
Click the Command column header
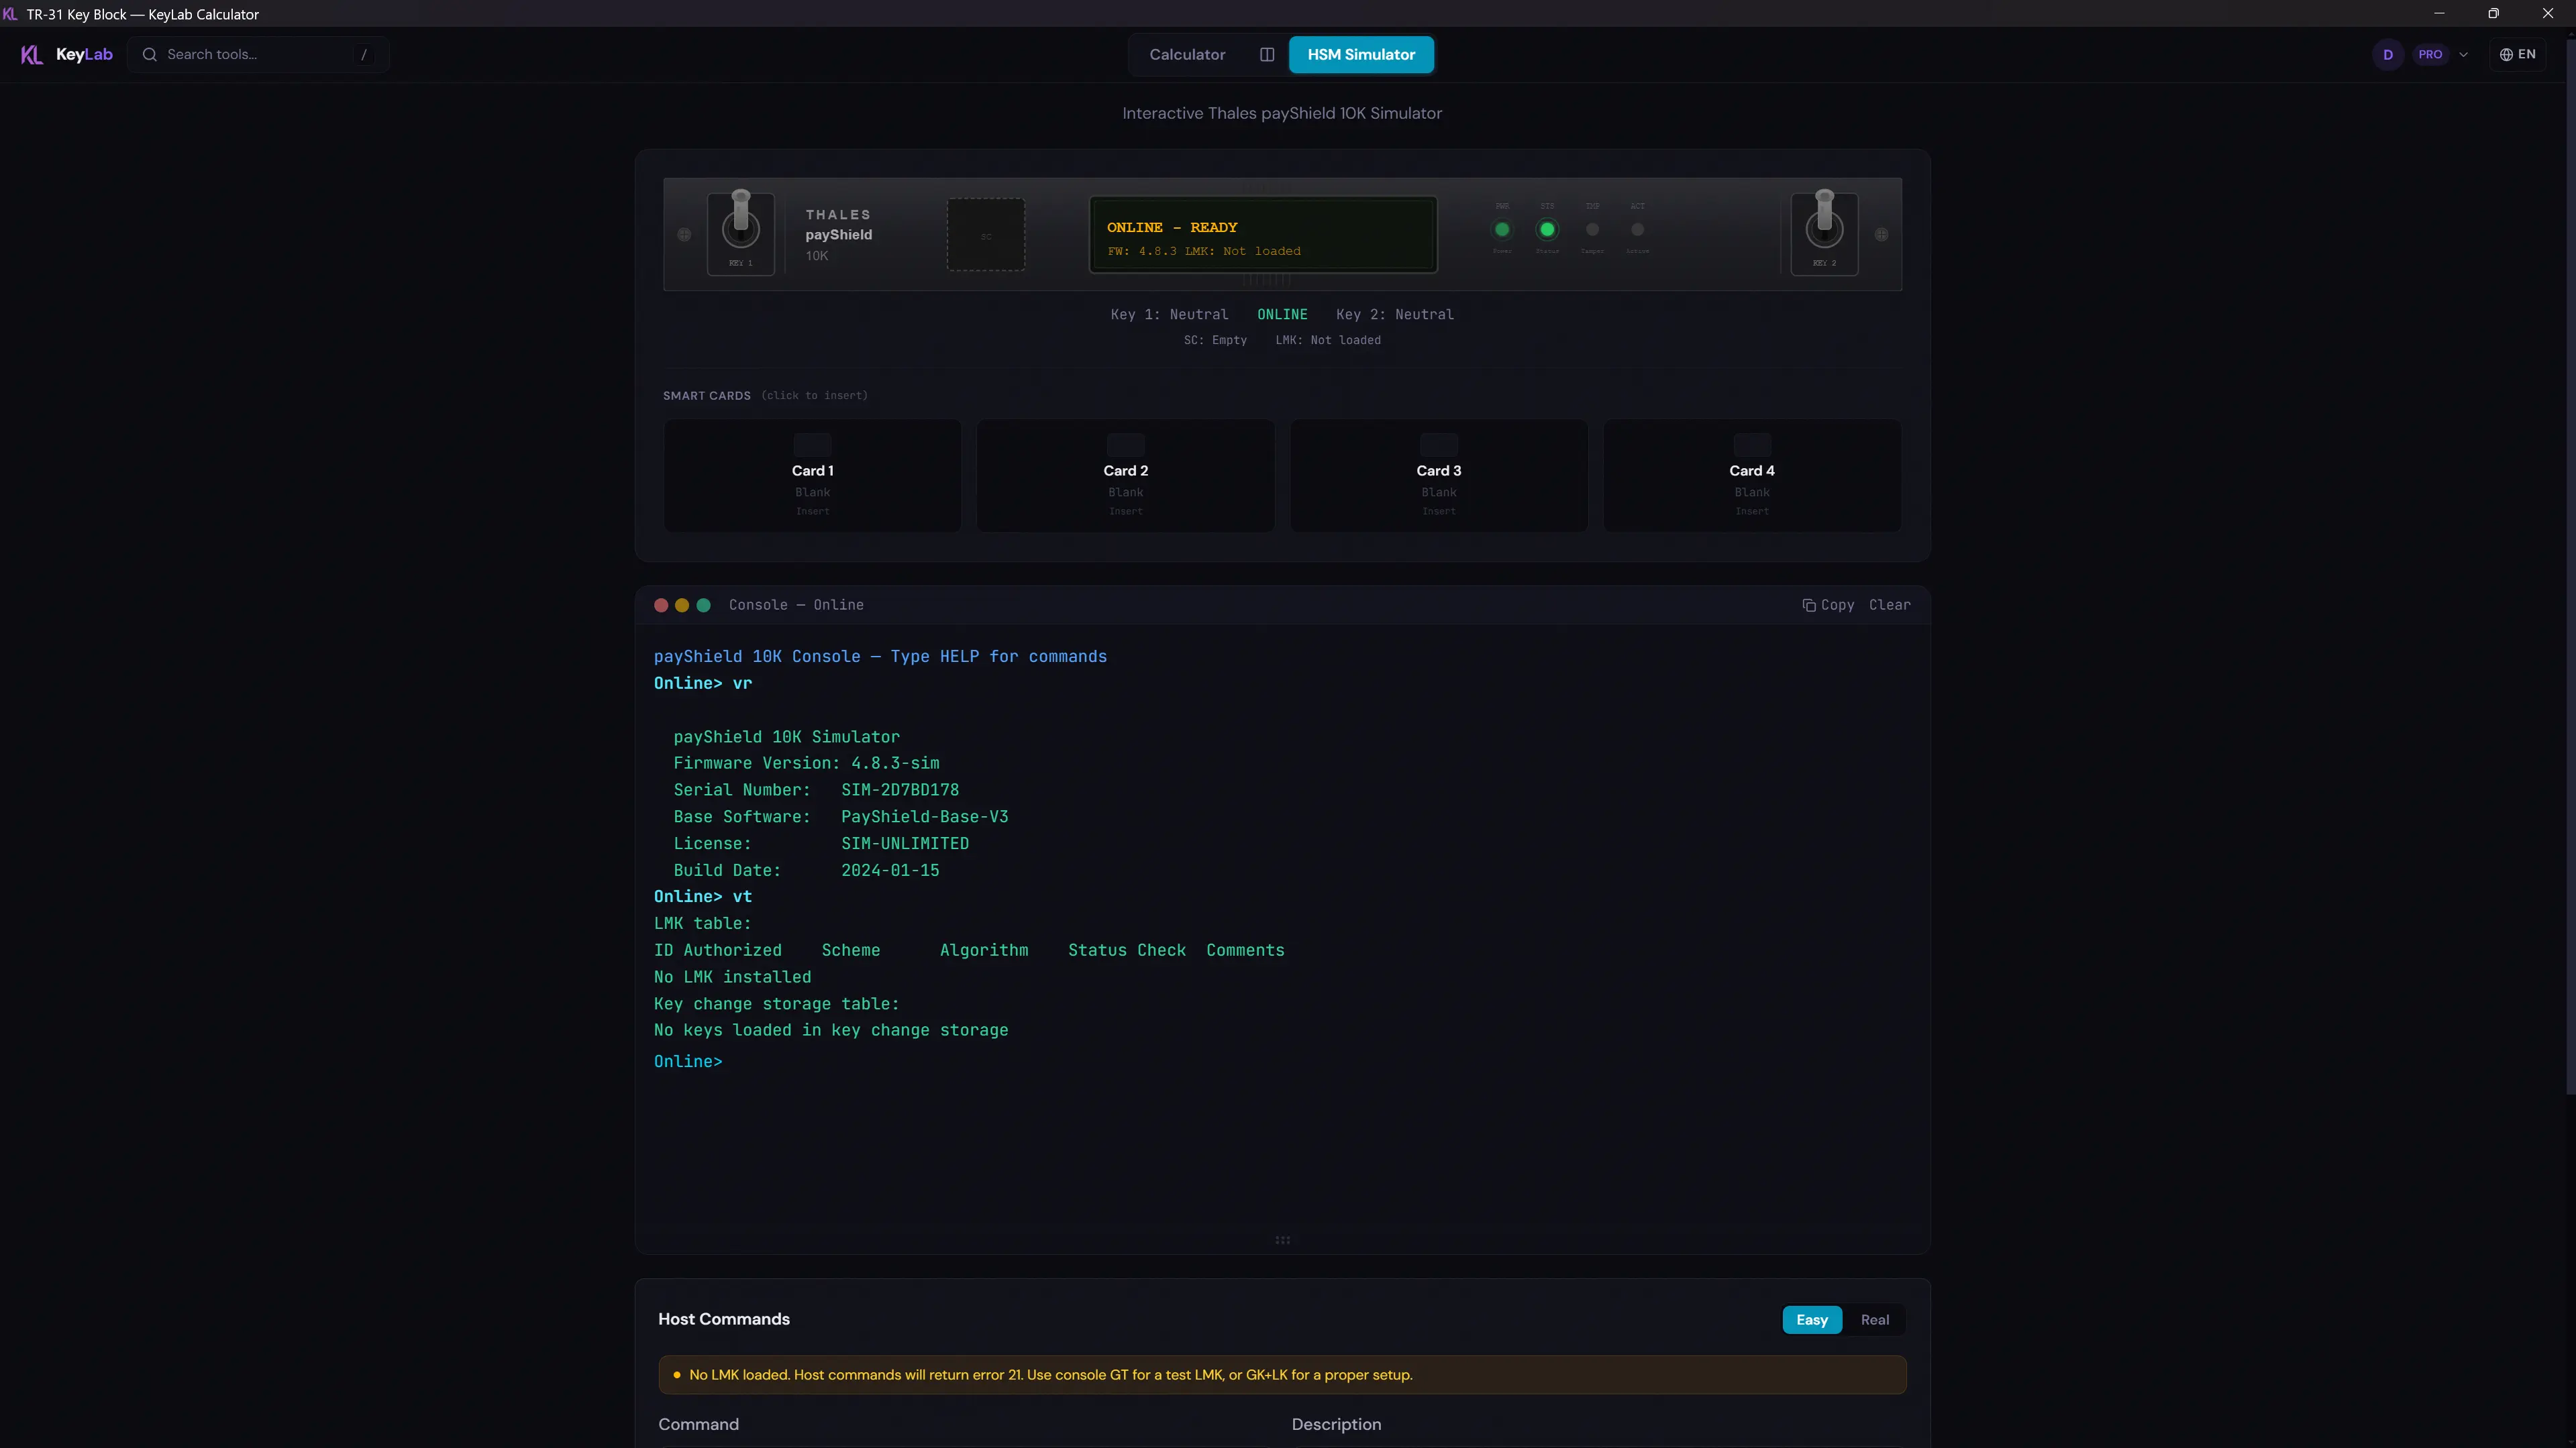coord(698,1424)
